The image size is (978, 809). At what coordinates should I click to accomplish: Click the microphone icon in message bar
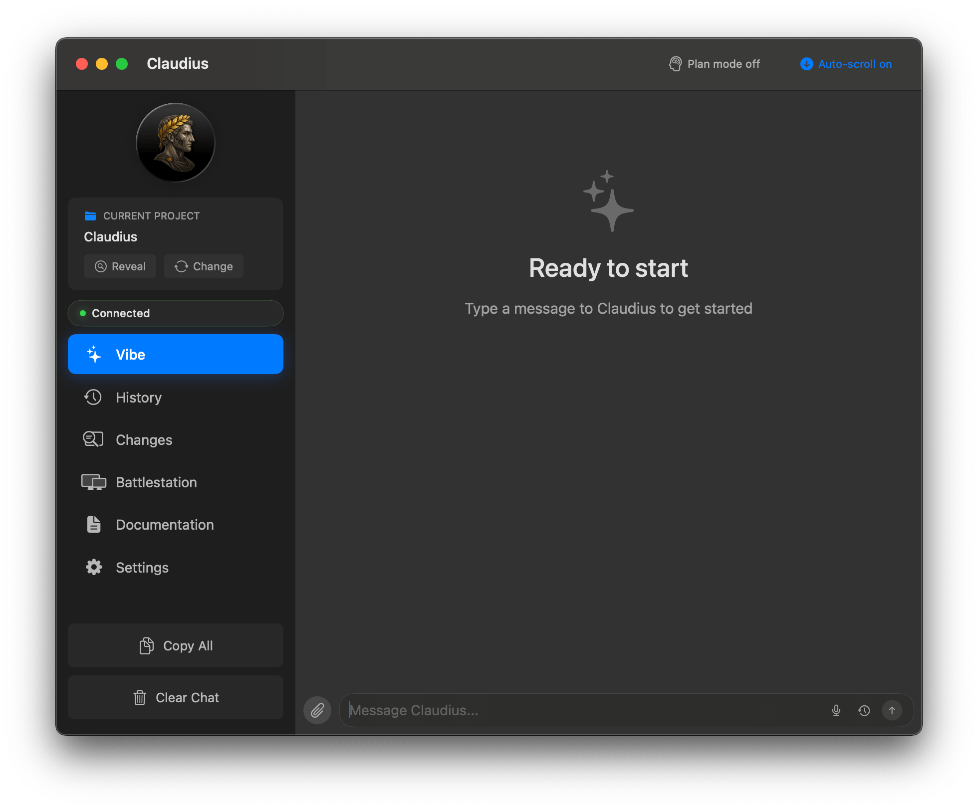pos(836,710)
